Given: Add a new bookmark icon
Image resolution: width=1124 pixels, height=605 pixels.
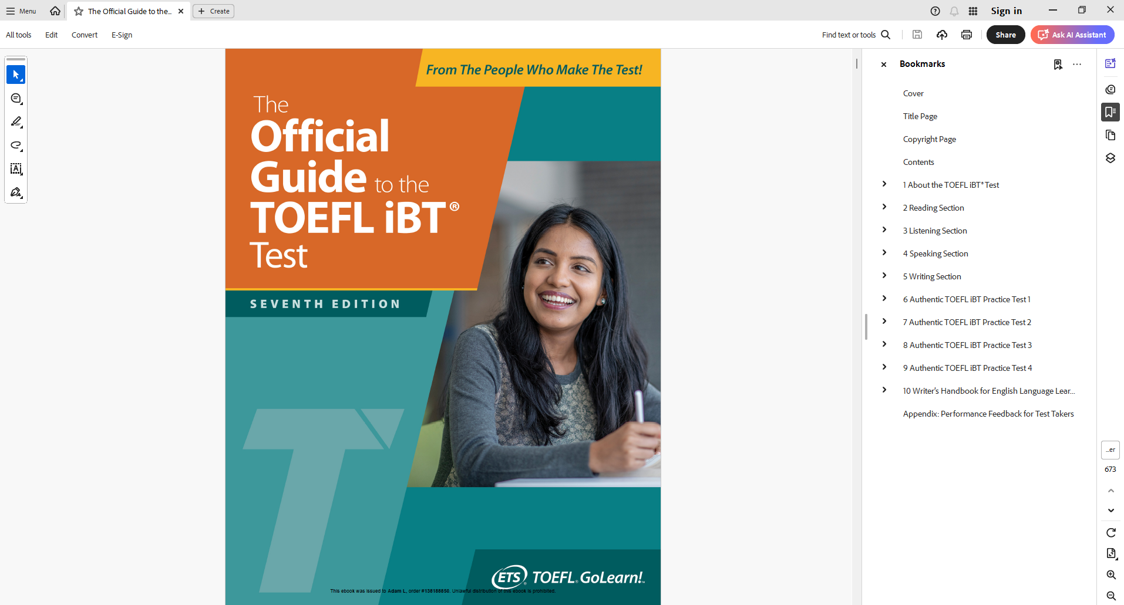Looking at the screenshot, I should [x=1058, y=65].
